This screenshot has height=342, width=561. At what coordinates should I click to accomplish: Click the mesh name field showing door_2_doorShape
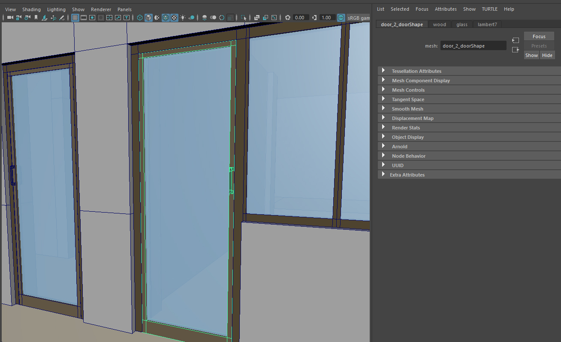(473, 45)
